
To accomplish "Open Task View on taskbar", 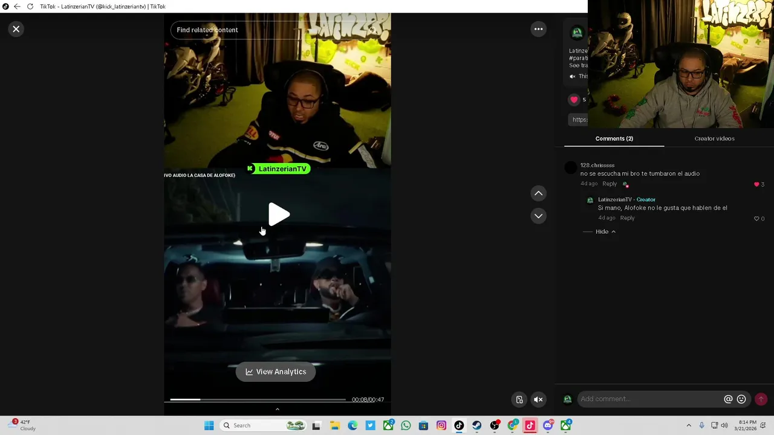I will click(316, 425).
